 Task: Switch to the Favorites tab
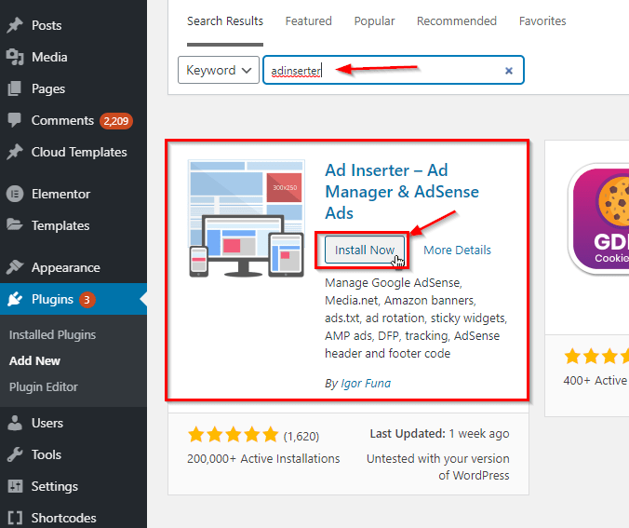(x=542, y=20)
